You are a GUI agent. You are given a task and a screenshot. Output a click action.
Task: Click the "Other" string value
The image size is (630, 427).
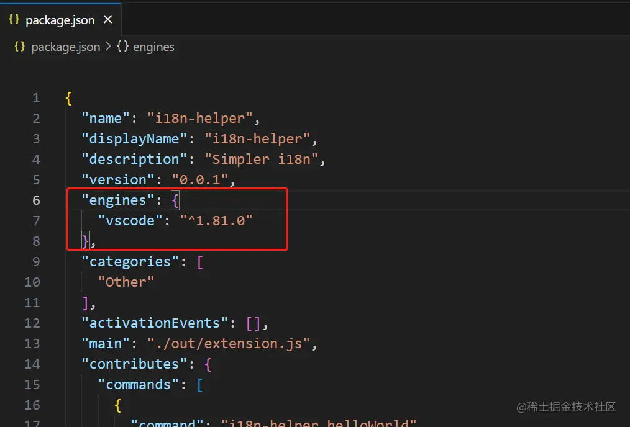click(126, 282)
